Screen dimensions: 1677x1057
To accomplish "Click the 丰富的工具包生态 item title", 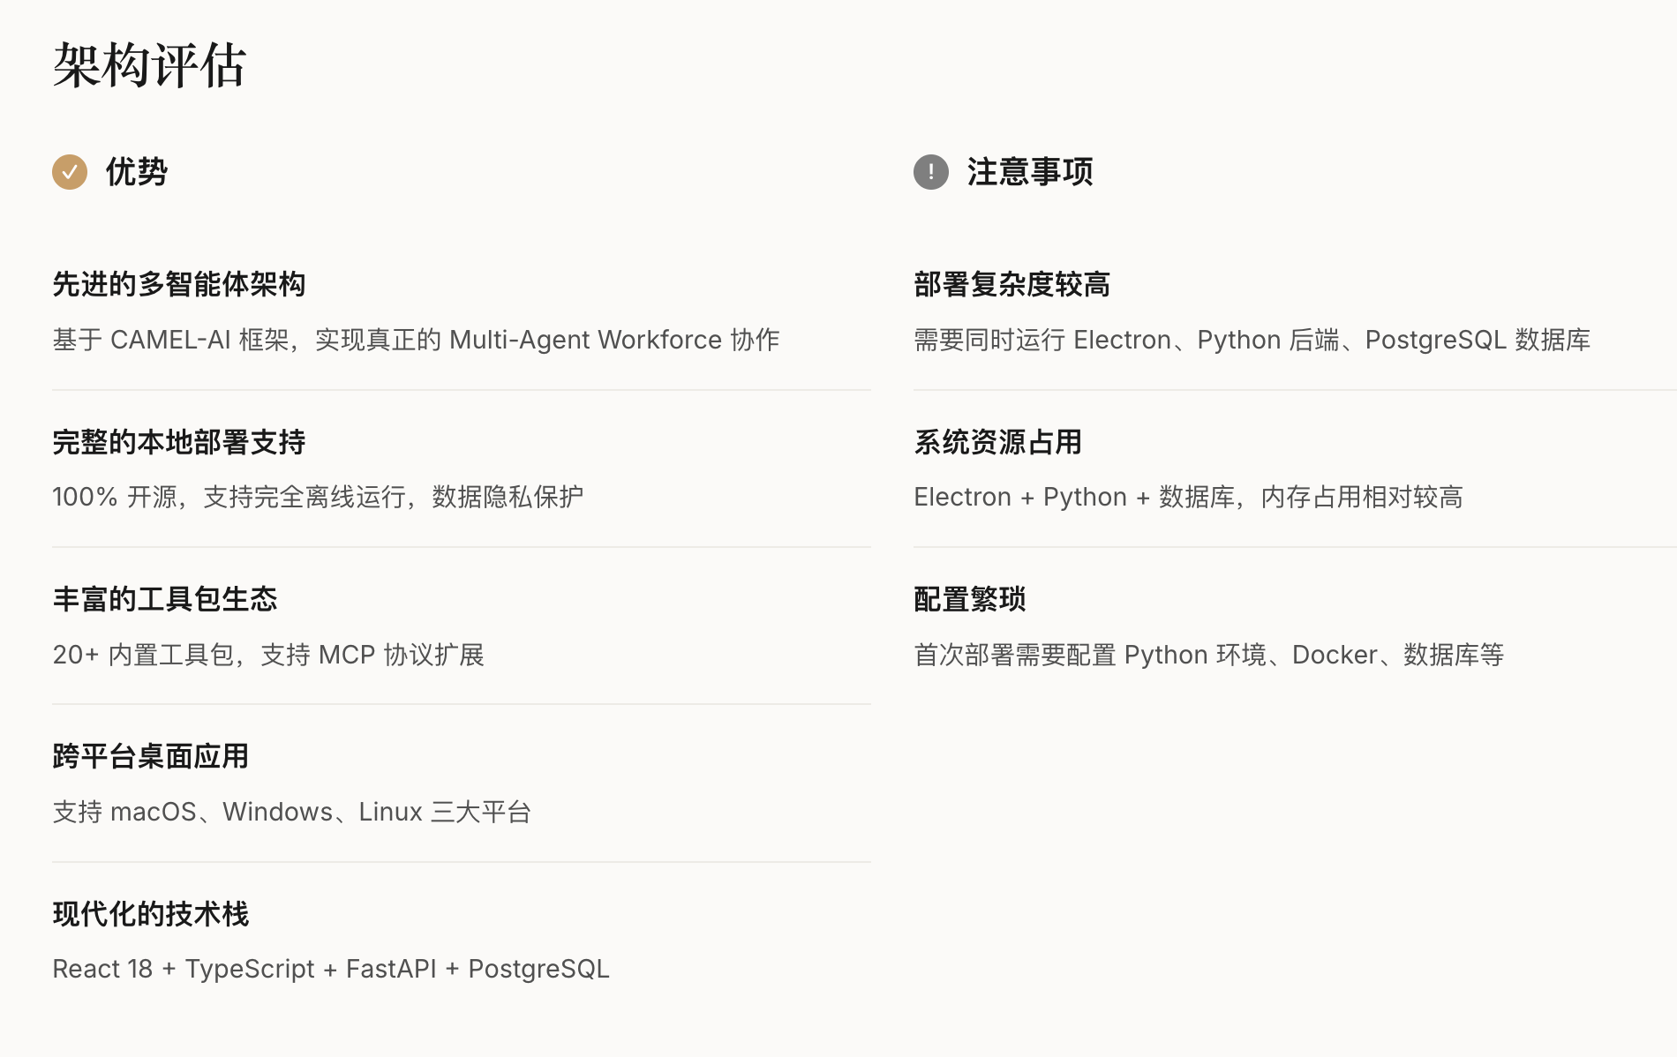I will 165,599.
